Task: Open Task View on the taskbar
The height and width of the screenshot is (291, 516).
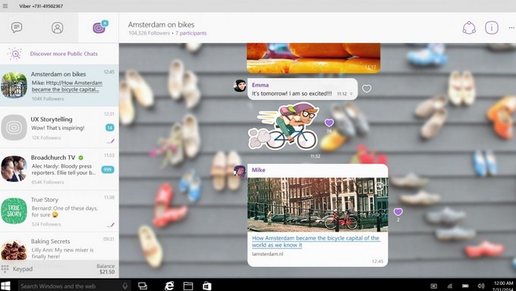Action: (143, 286)
